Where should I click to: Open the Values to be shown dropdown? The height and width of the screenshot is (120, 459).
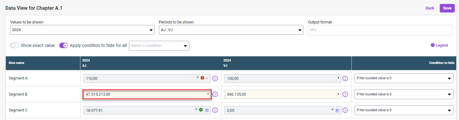pos(82,30)
